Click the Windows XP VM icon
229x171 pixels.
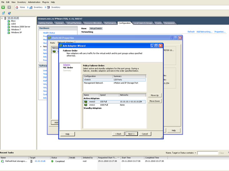[9, 32]
